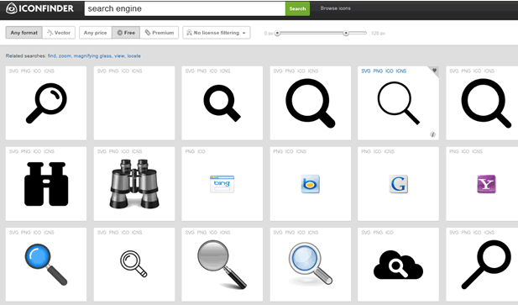The width and height of the screenshot is (518, 305).
Task: Select the black magnifier with glare highlight
Action: click(46, 103)
